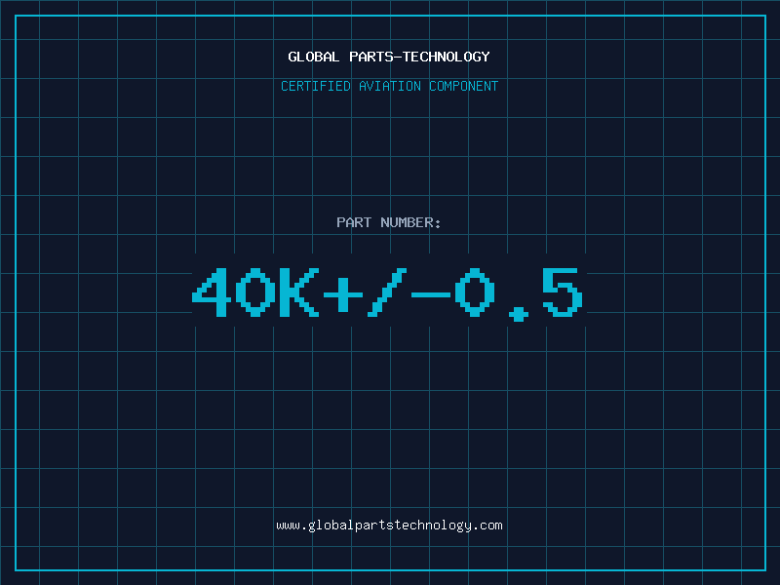Click the PART NUMBER: label

coord(389,222)
